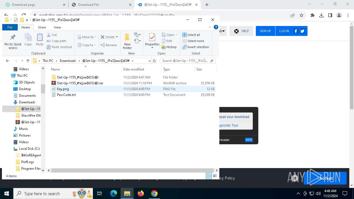Open Recent locations dropdown arrow
This screenshot has height=199, width=354.
(22, 61)
